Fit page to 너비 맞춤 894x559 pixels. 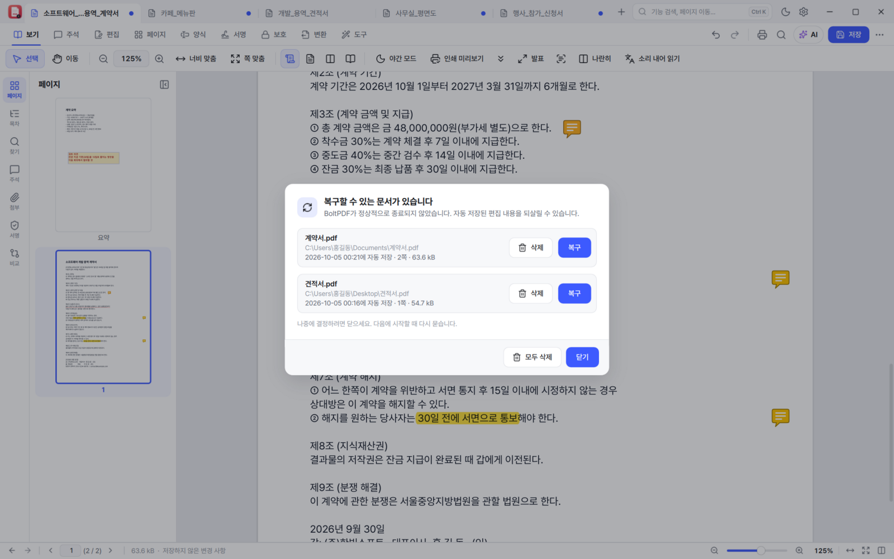[x=196, y=59]
